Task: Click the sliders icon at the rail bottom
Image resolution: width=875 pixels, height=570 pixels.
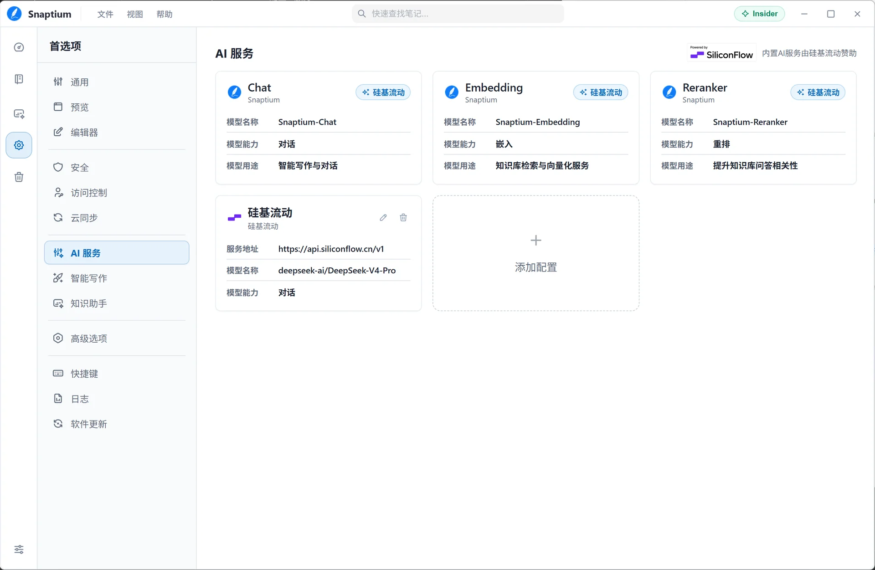Action: pos(19,549)
